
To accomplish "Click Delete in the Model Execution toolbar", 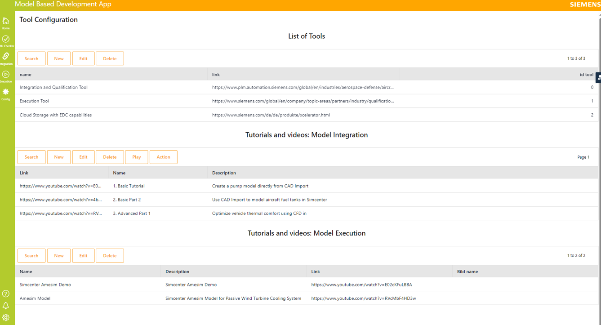I will tap(110, 255).
